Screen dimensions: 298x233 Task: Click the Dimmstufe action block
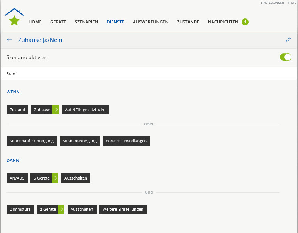click(x=20, y=209)
